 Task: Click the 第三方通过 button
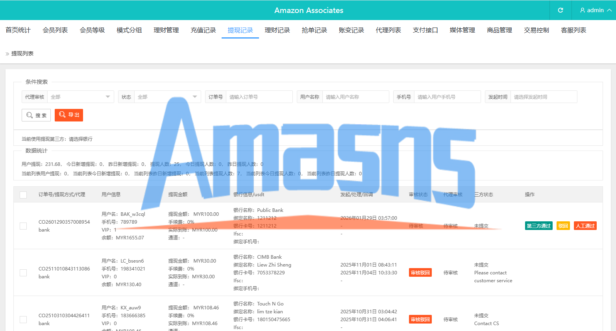point(538,226)
